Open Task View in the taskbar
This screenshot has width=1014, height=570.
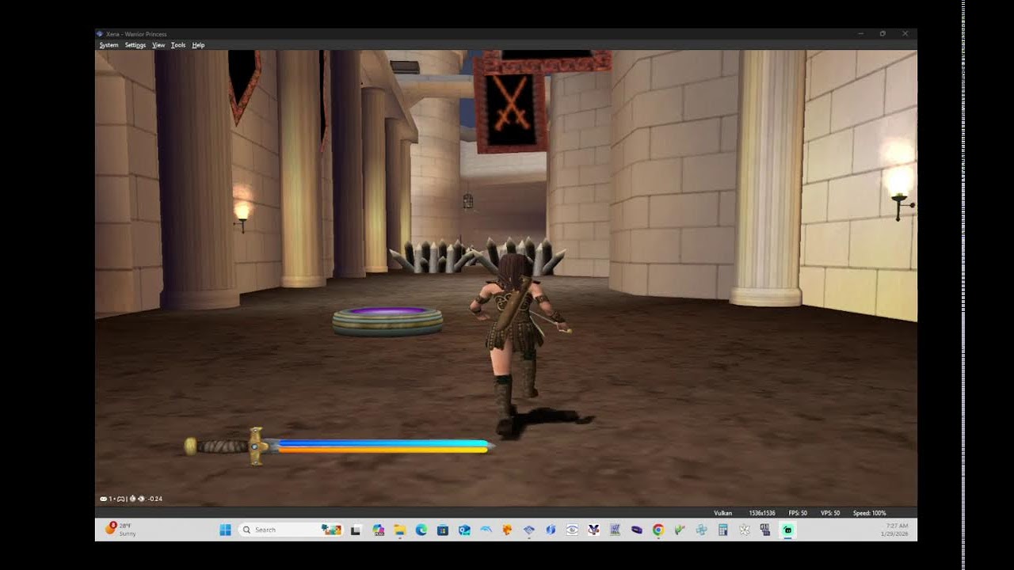pos(356,530)
